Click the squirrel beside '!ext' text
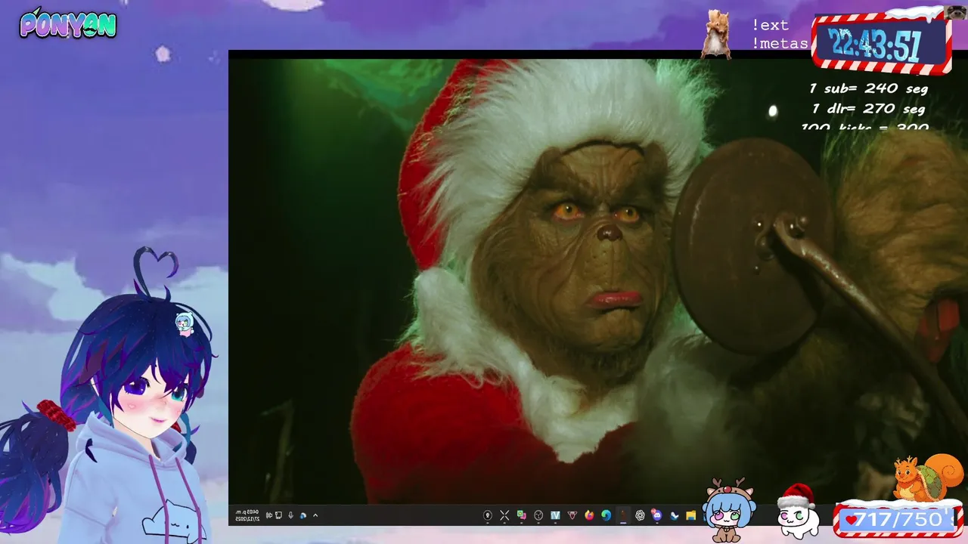This screenshot has height=544, width=968. coord(715,34)
